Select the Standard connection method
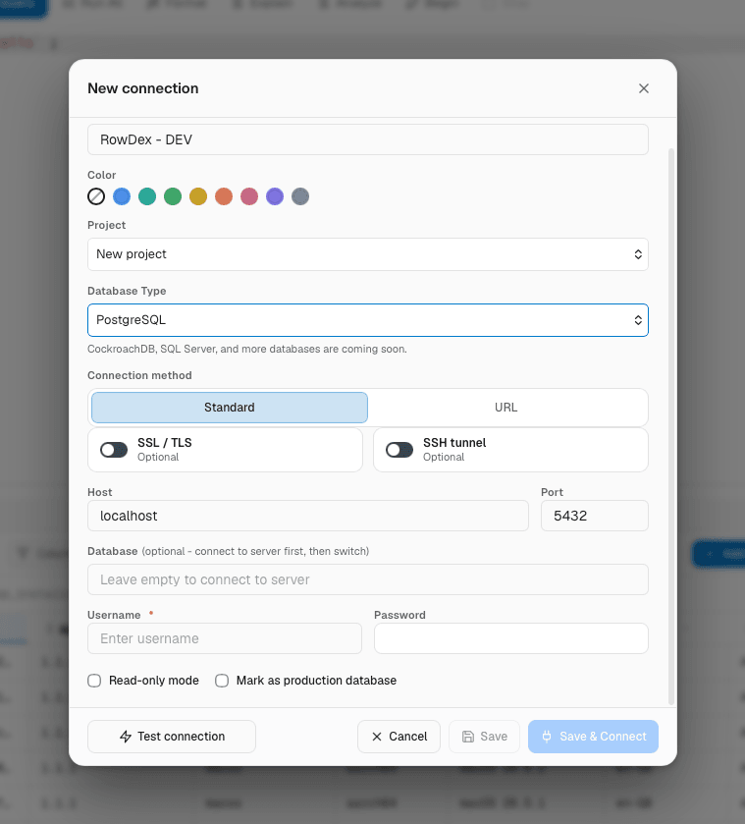This screenshot has width=745, height=824. click(230, 408)
